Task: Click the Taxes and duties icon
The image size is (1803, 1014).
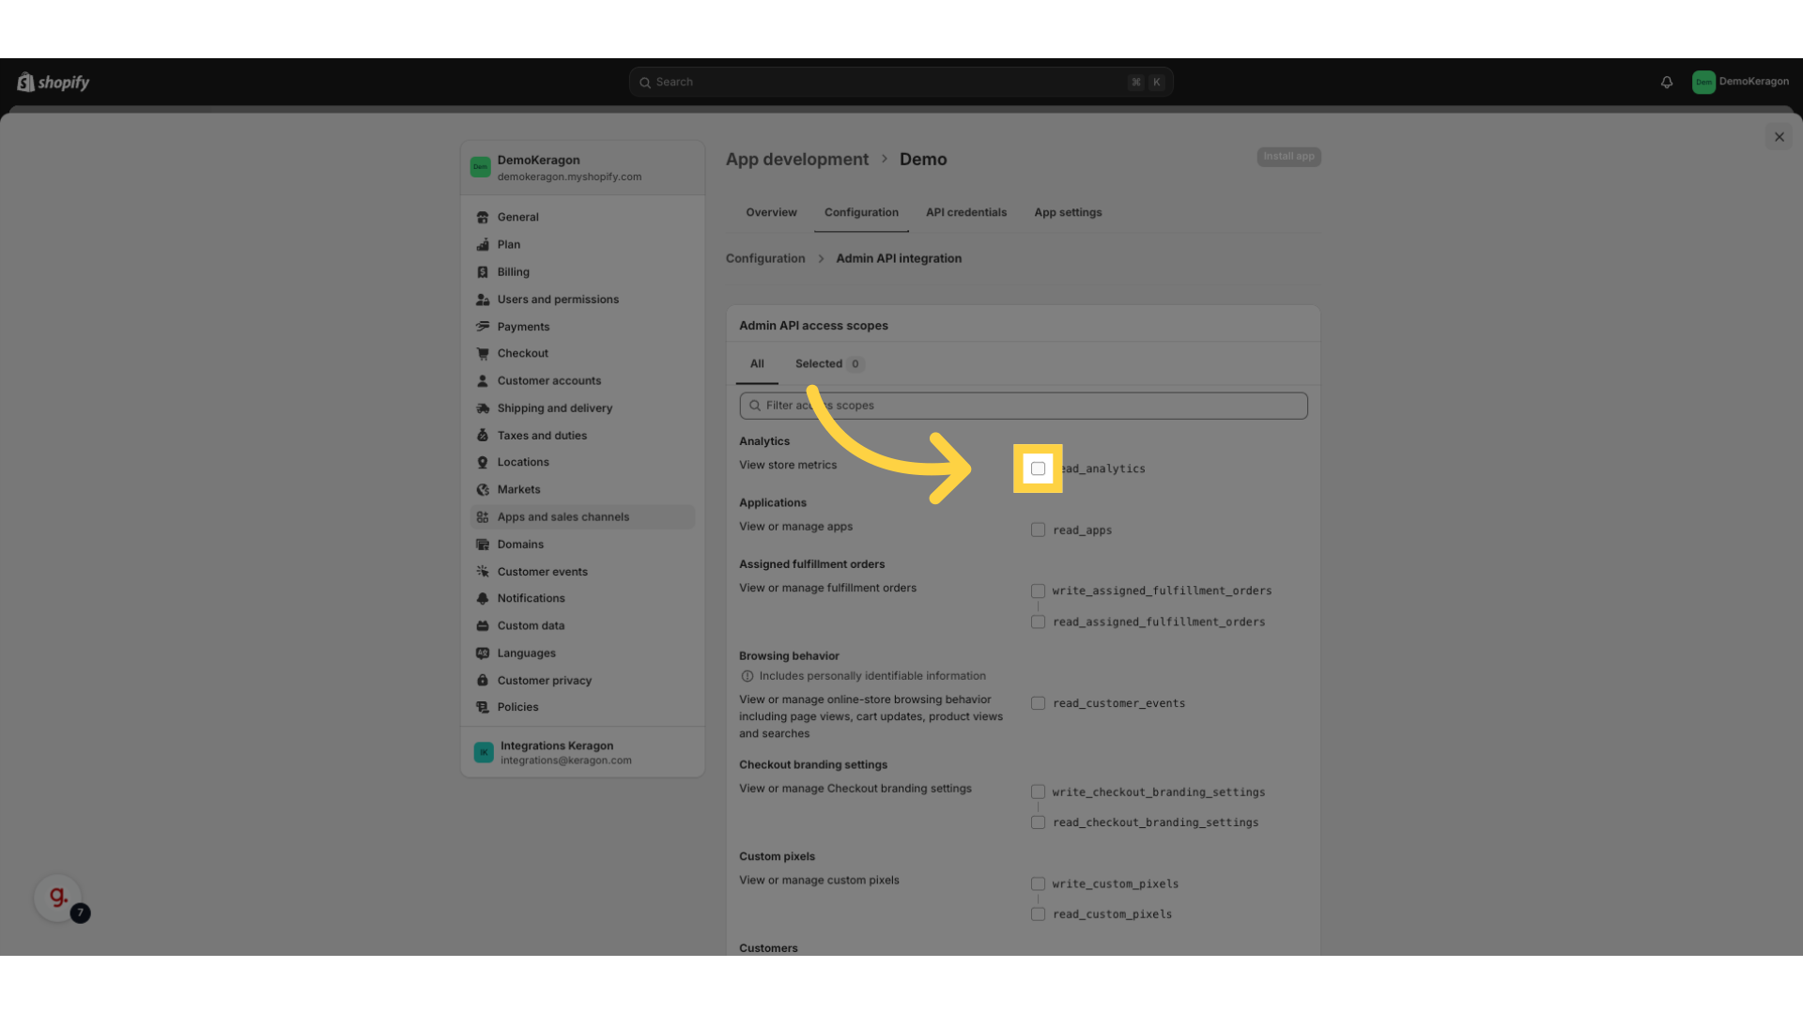Action: [x=483, y=436]
